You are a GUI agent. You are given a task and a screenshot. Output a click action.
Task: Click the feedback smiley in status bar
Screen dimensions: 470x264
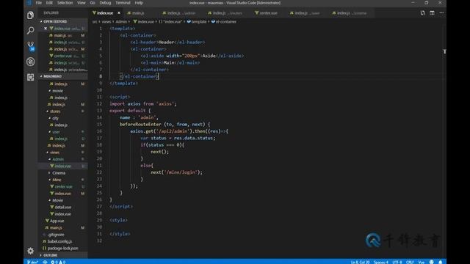[431, 262]
